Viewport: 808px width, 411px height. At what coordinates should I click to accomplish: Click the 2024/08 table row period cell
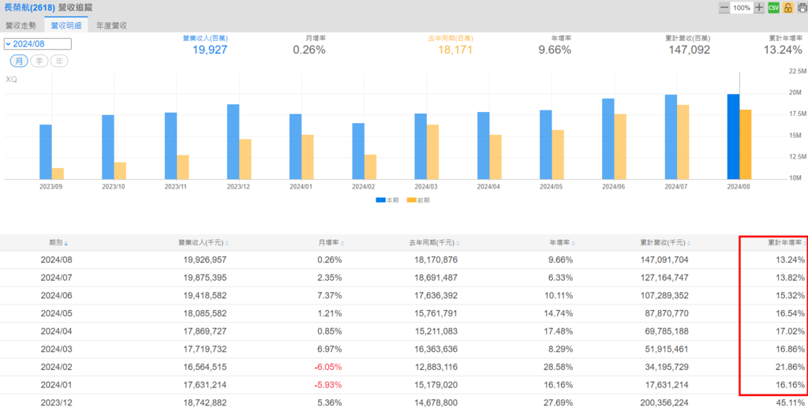point(56,260)
